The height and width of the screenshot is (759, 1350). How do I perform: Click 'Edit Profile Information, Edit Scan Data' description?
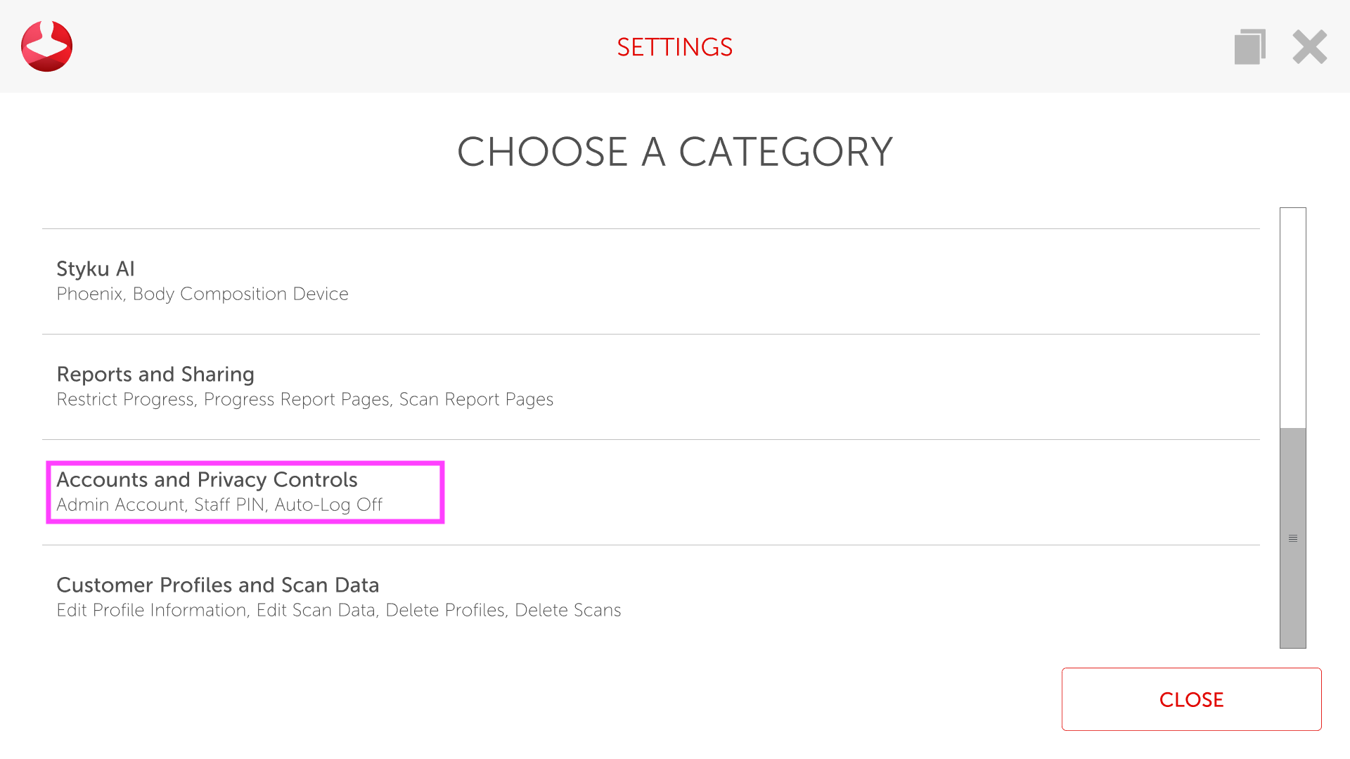tap(216, 610)
